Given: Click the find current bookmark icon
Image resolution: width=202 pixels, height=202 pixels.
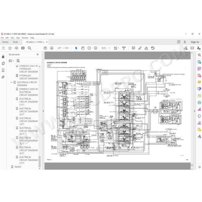Looking at the screenshot, I should click(18, 61).
